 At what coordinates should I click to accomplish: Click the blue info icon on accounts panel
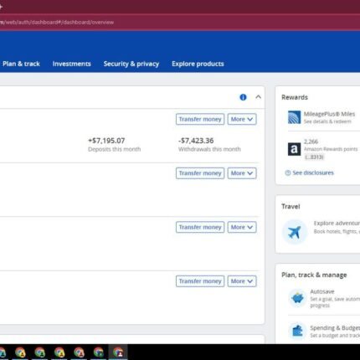coord(243,97)
